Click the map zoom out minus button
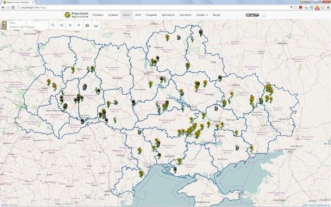331x207 pixels. [x=4, y=27]
